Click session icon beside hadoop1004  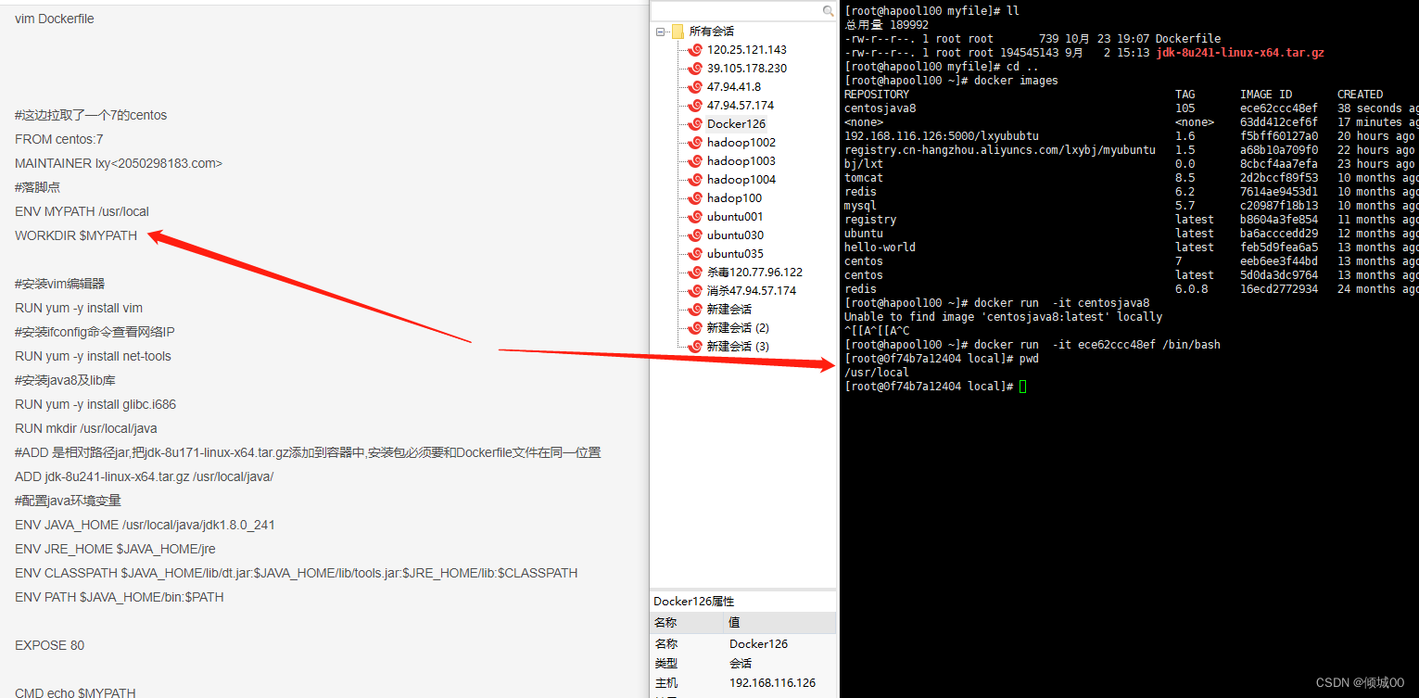click(x=695, y=180)
